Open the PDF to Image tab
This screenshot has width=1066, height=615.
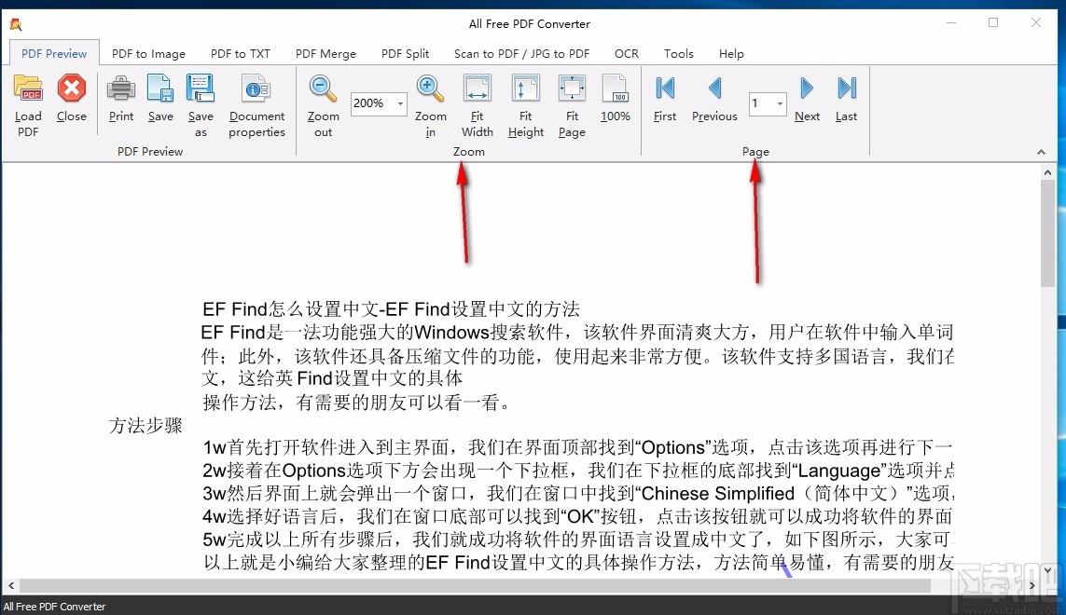pyautogui.click(x=148, y=54)
